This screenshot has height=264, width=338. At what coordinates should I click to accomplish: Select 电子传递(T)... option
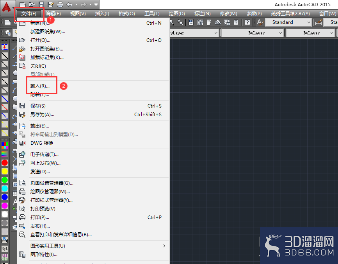point(43,154)
